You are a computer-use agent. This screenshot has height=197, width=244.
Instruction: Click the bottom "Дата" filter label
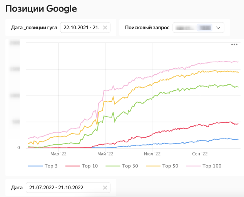[17, 188]
